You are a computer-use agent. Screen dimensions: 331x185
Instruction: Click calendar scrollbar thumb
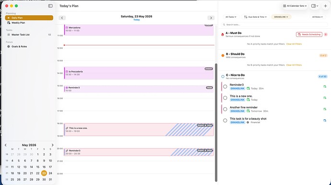click(216, 122)
